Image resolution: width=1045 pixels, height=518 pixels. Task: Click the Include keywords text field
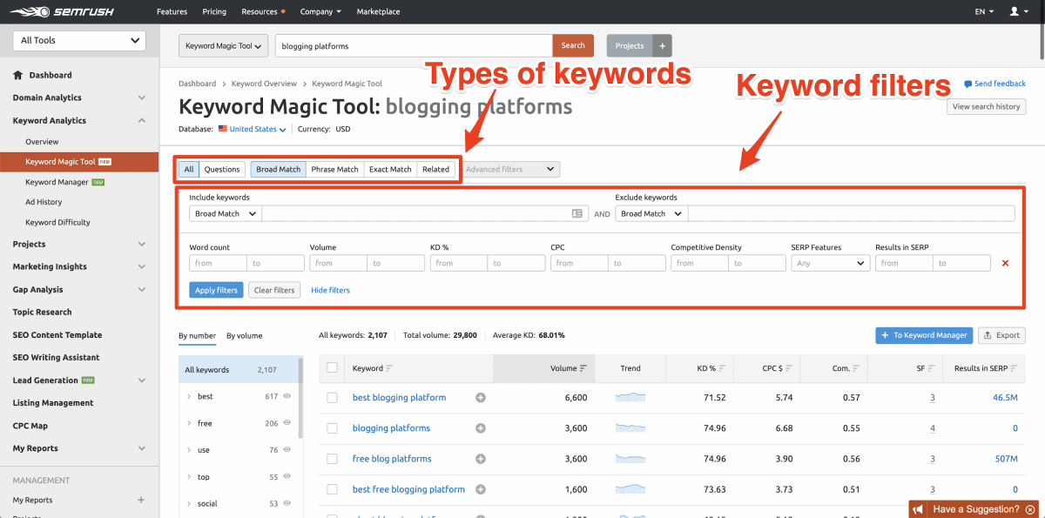[x=425, y=213]
